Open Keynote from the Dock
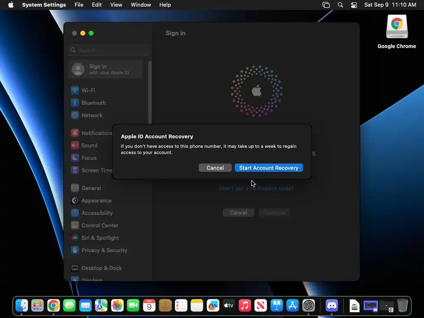Screen dimensions: 424x318 point(277,306)
